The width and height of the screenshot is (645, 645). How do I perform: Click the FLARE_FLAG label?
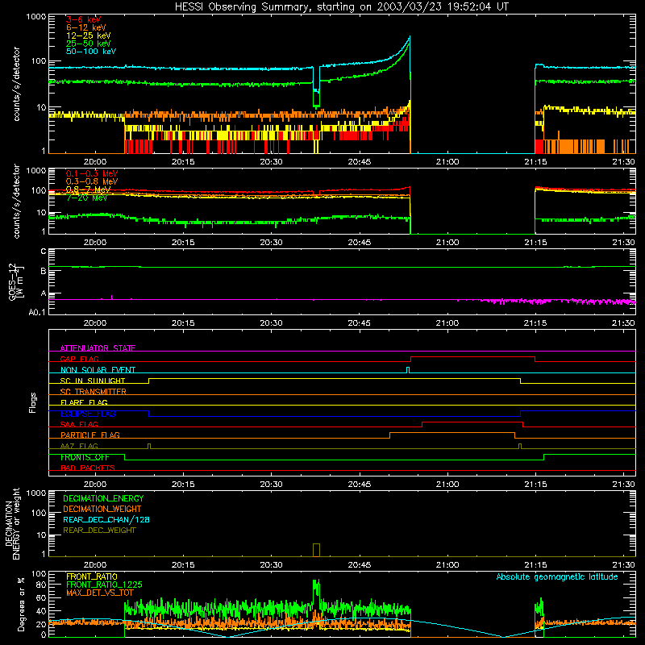coord(84,402)
